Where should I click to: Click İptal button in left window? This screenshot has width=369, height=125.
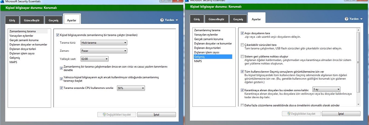click(157, 115)
